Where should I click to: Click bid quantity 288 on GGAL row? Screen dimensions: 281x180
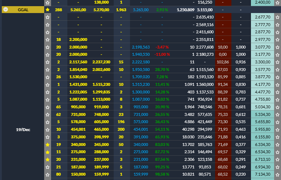58,10
